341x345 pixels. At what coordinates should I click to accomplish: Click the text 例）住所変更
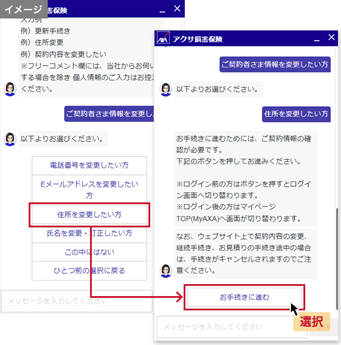click(42, 42)
